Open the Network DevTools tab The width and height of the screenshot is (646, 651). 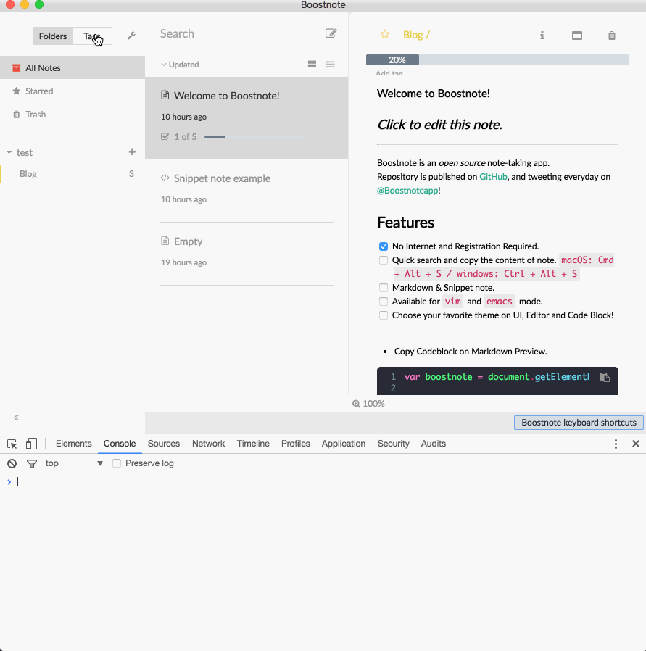tap(208, 444)
